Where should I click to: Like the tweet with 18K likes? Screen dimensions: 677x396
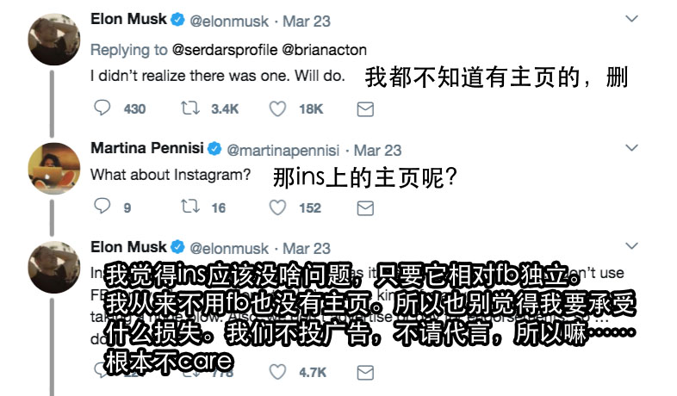coord(277,108)
